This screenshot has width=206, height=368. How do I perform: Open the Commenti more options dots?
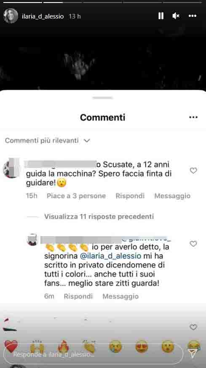pos(193,117)
